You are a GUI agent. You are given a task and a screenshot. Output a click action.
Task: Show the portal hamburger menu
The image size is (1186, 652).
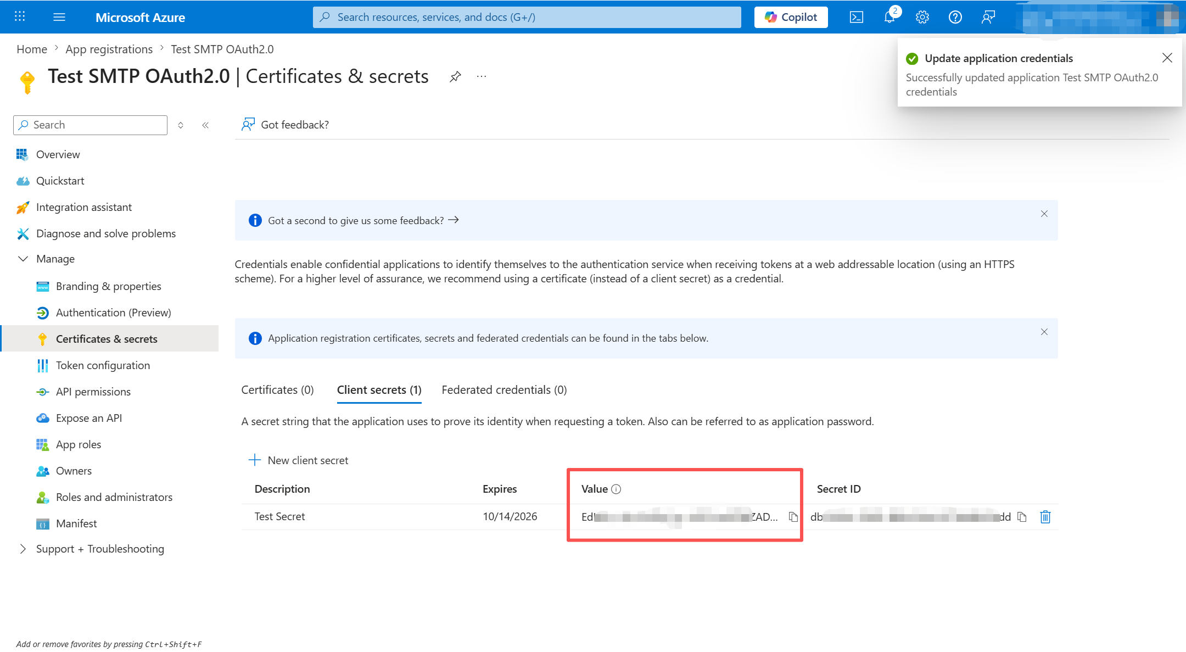(59, 17)
